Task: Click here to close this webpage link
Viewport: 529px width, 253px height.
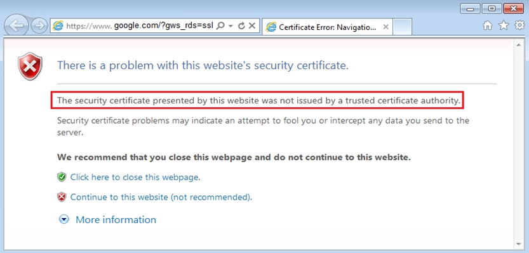Action: pyautogui.click(x=135, y=177)
